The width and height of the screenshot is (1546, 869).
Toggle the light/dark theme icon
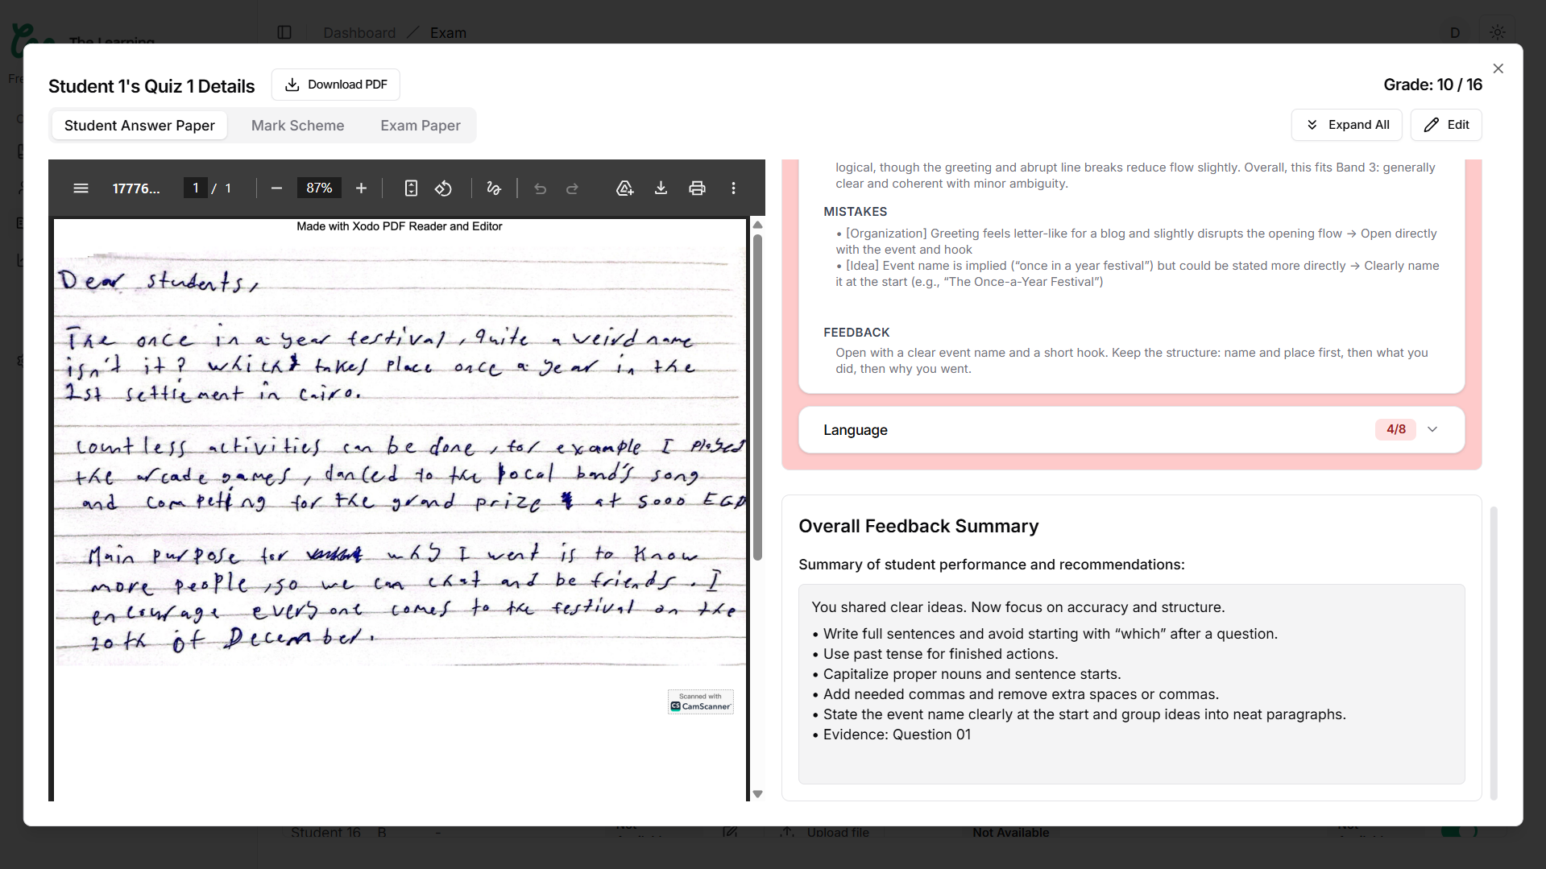[1498, 32]
